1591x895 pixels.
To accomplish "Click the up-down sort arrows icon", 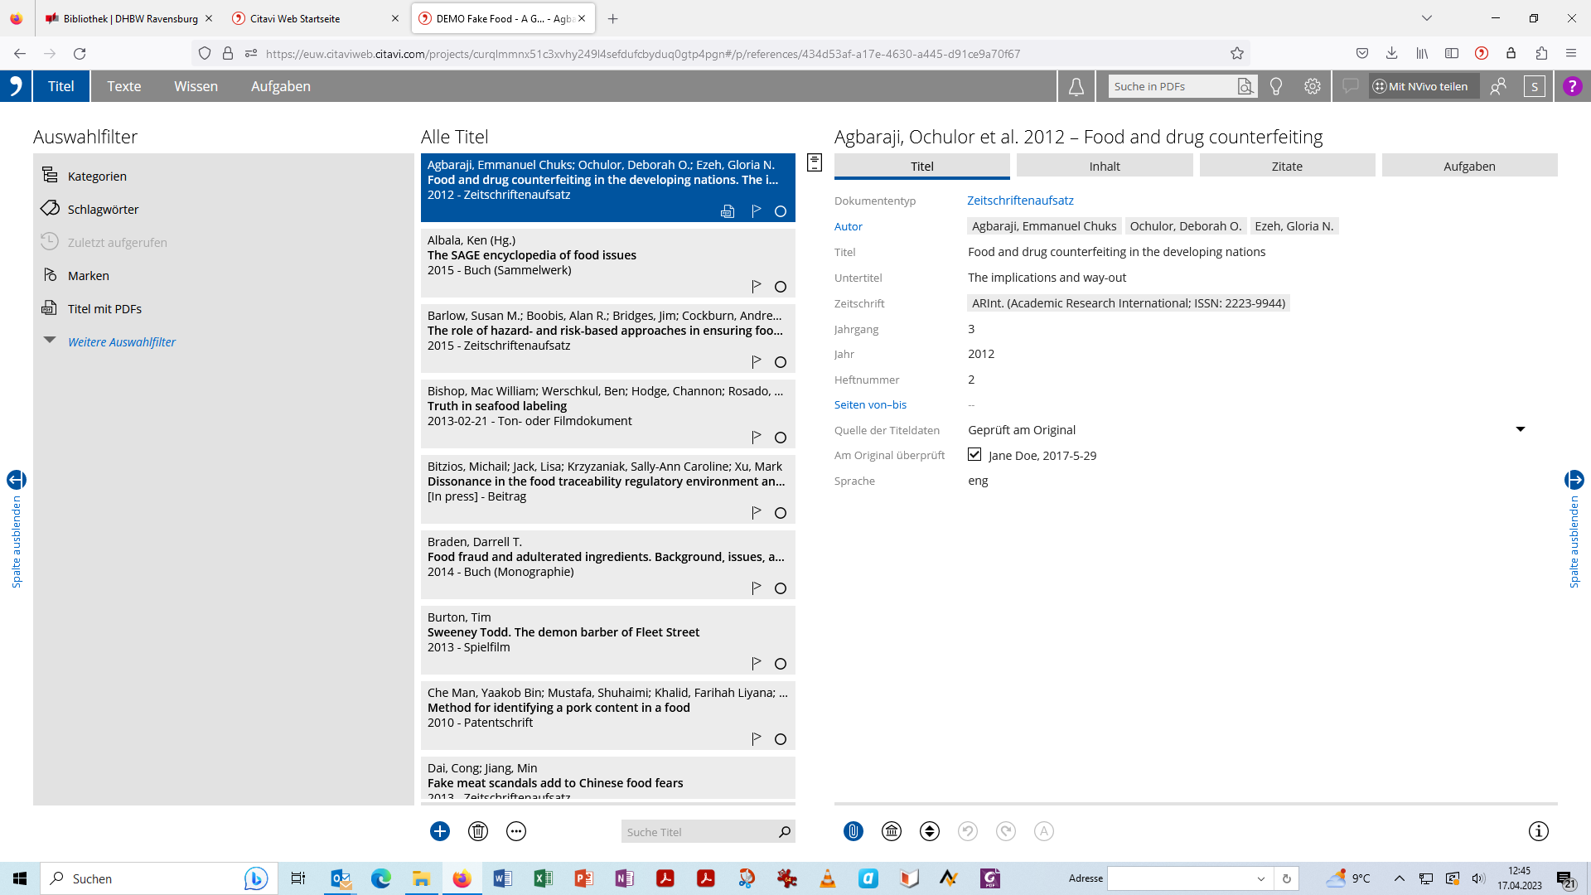I will pyautogui.click(x=930, y=831).
